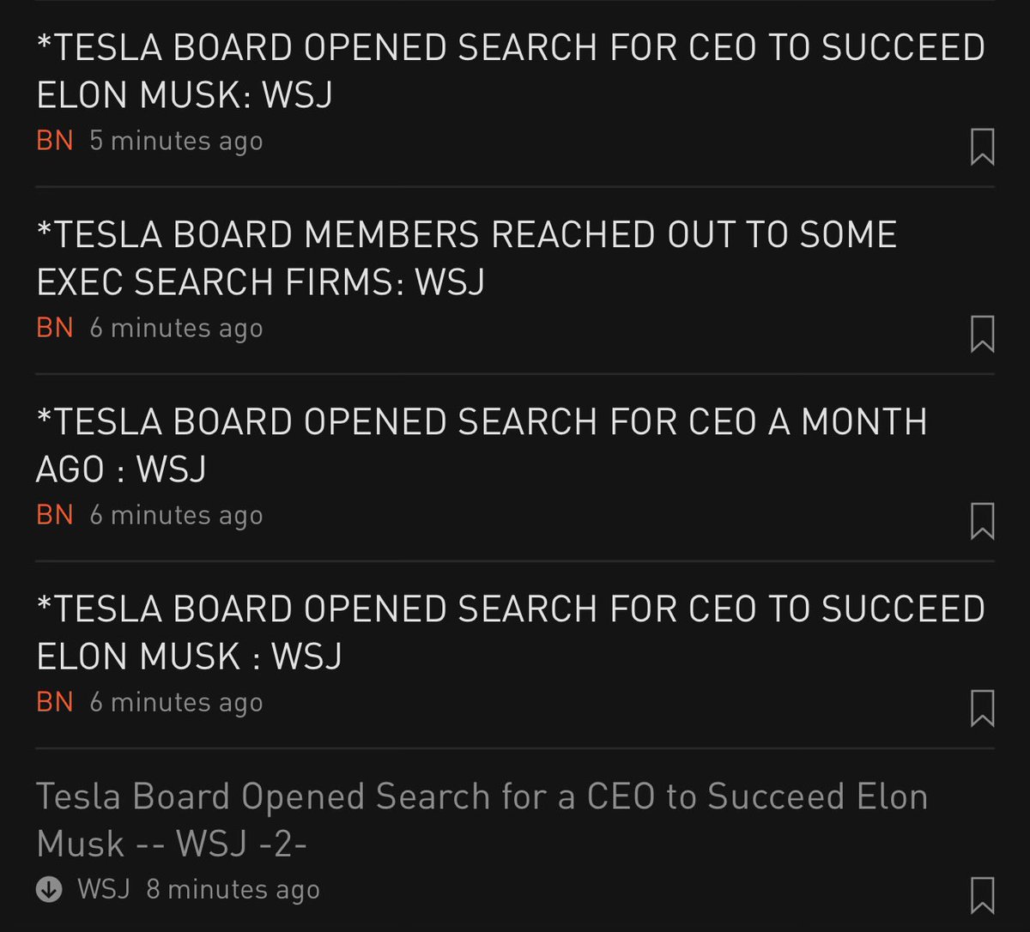Click the timestamp under CEO A MONTH AGO headline
The width and height of the screenshot is (1030, 932).
coord(176,516)
